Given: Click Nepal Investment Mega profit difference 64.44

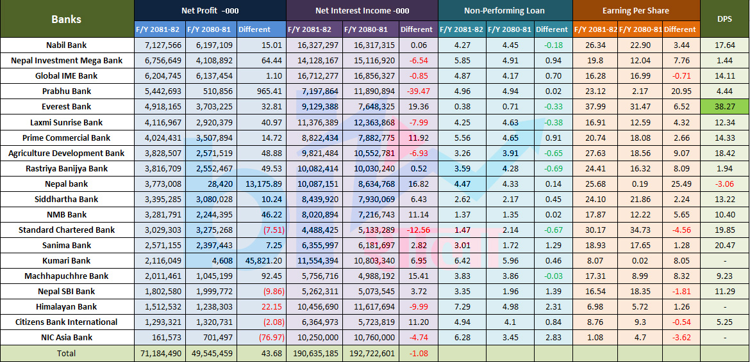Looking at the screenshot, I should coord(272,61).
